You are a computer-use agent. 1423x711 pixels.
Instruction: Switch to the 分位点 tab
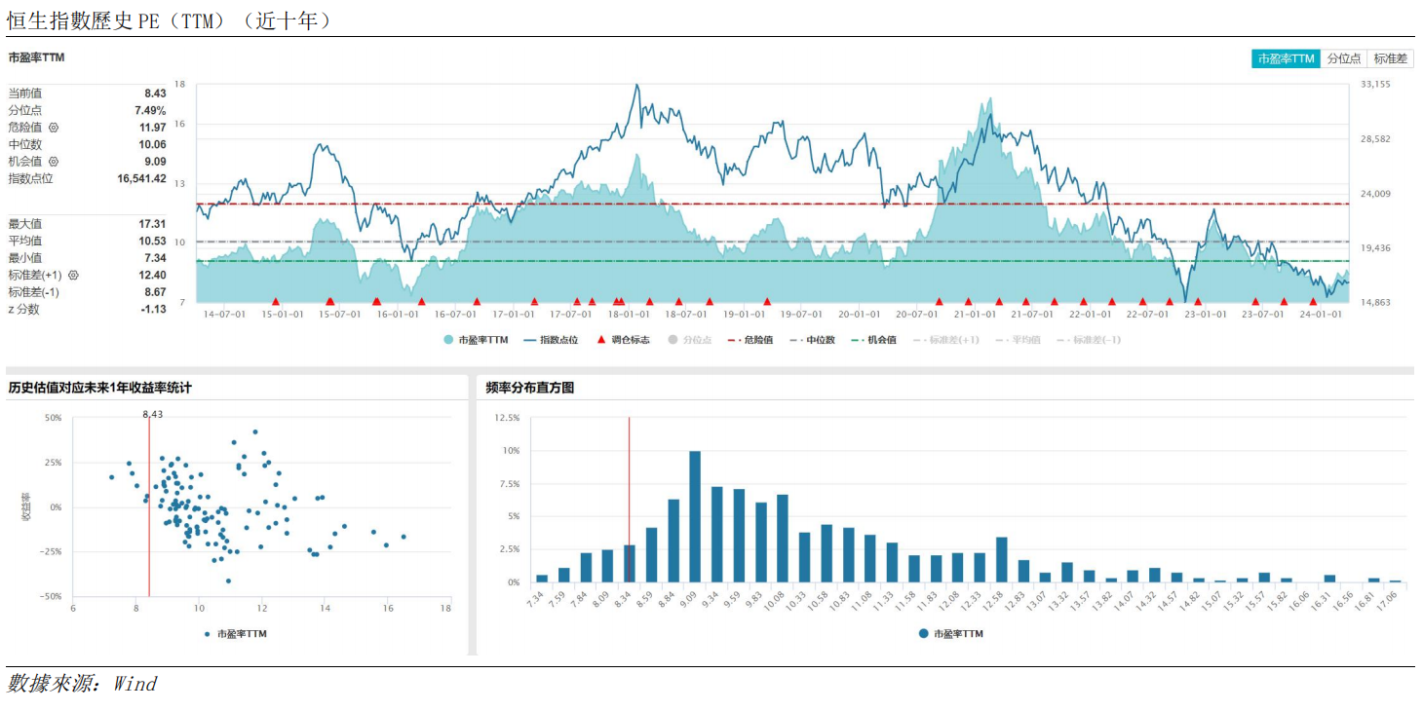1344,58
